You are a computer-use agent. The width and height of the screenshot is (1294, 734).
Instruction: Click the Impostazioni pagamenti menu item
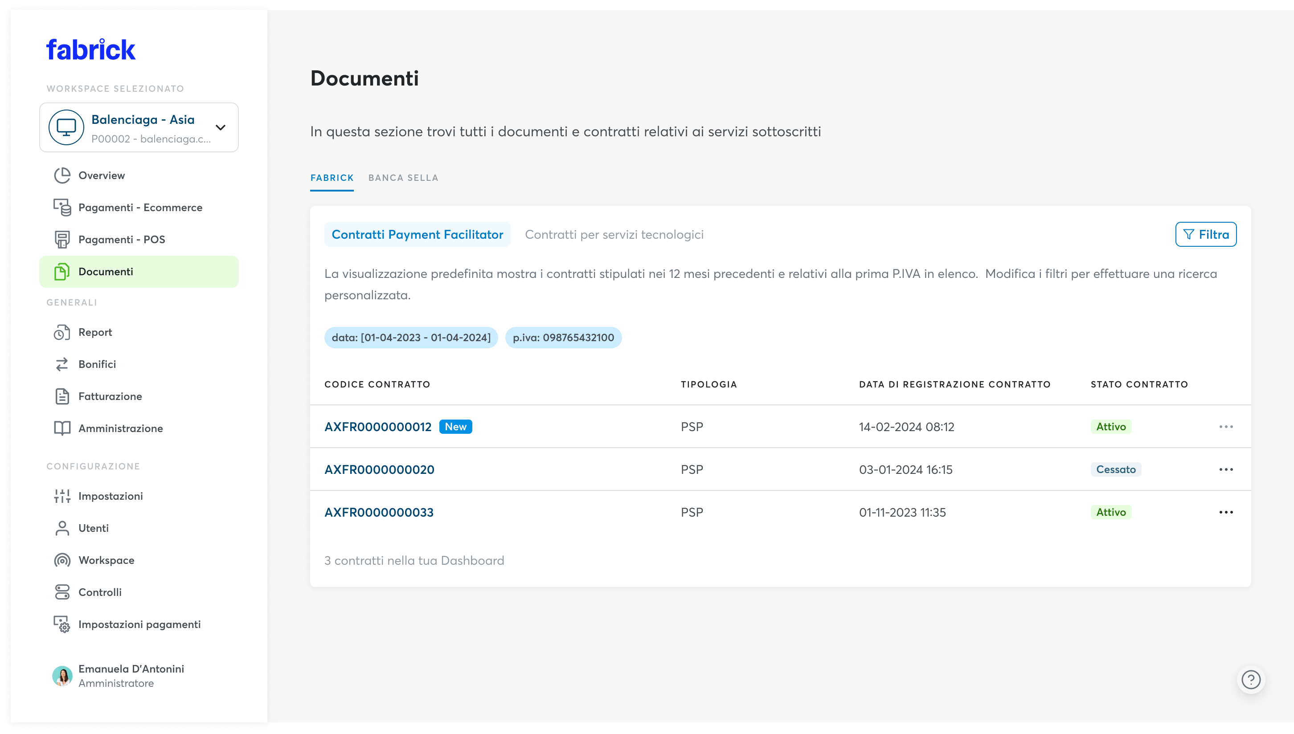pos(139,624)
